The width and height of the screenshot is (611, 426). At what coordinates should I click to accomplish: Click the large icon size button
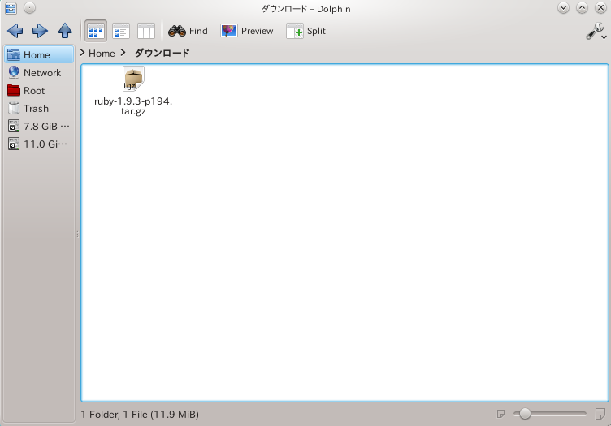pyautogui.click(x=600, y=414)
